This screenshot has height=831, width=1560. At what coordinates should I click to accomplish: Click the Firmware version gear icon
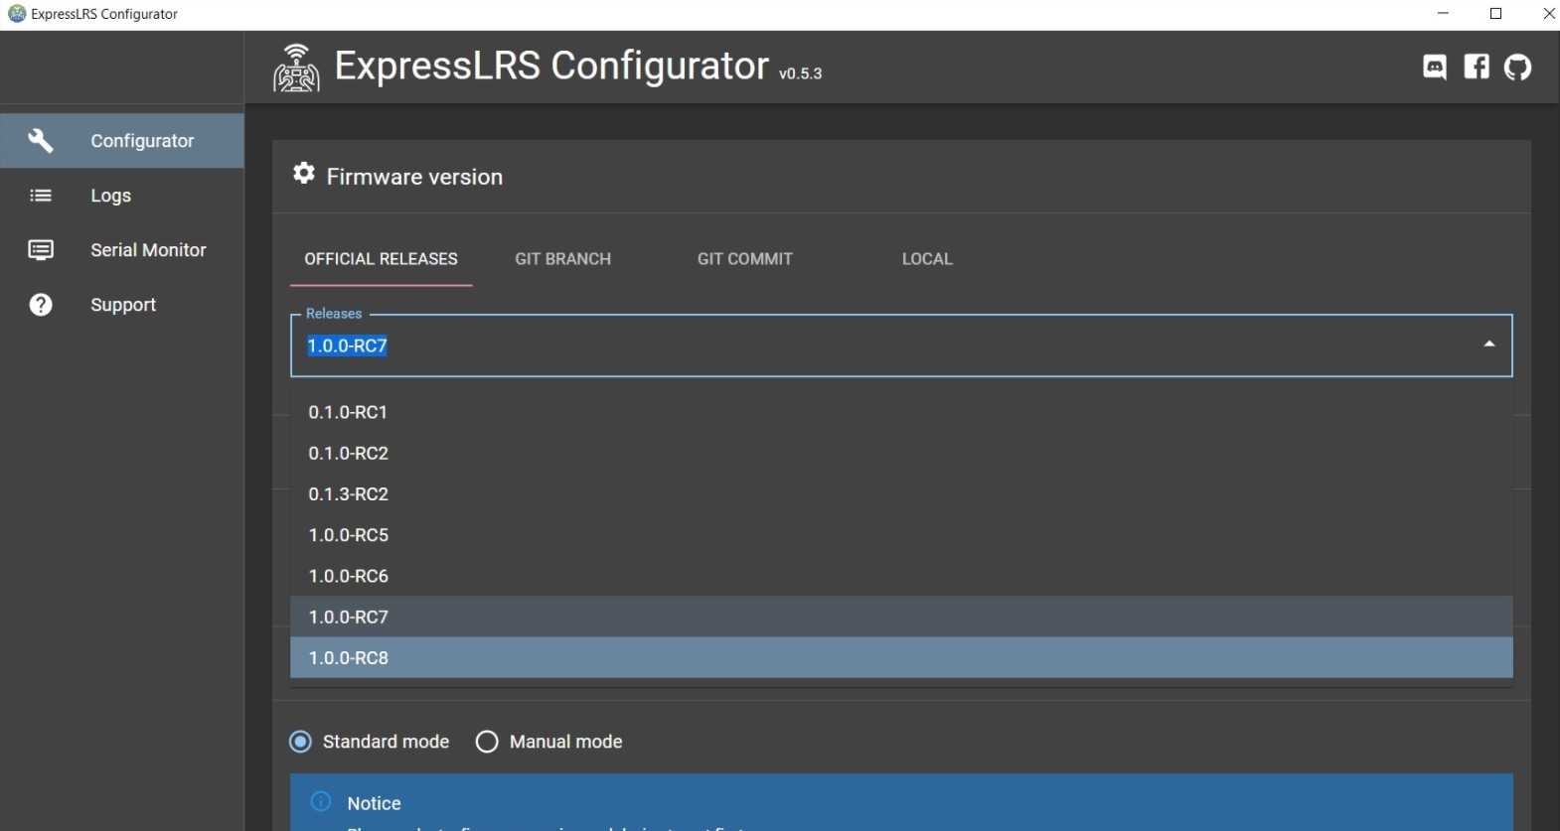(x=303, y=174)
